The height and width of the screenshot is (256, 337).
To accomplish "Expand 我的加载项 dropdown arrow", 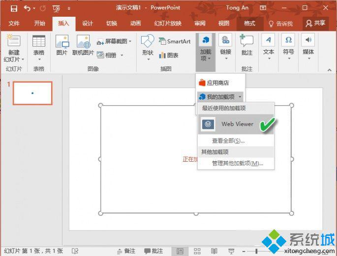I will pyautogui.click(x=240, y=97).
